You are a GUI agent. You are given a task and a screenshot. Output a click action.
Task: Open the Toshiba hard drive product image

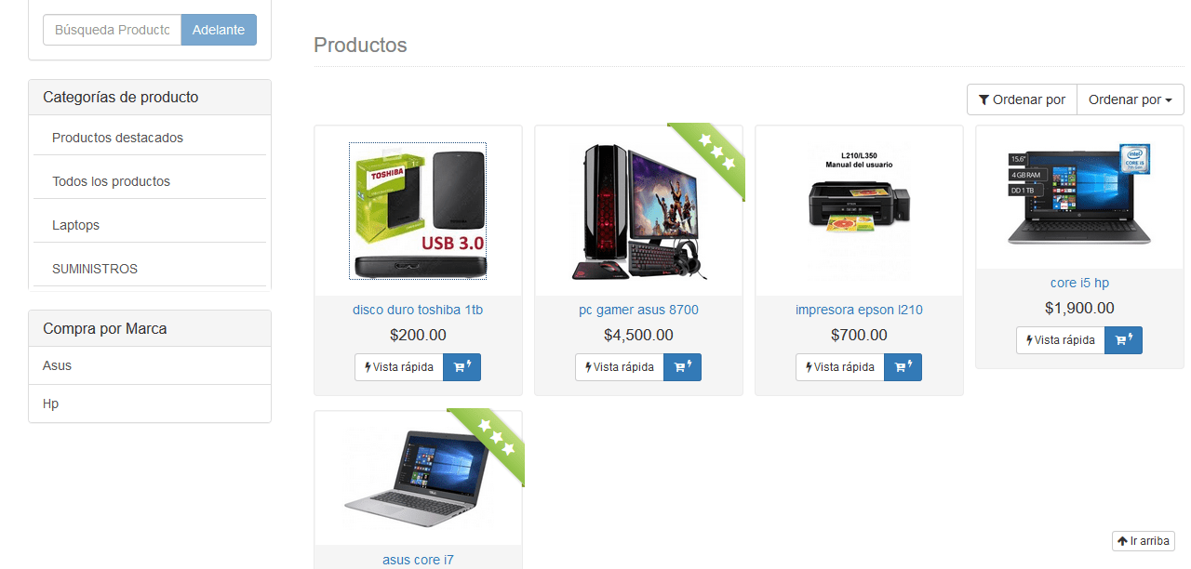pyautogui.click(x=418, y=211)
